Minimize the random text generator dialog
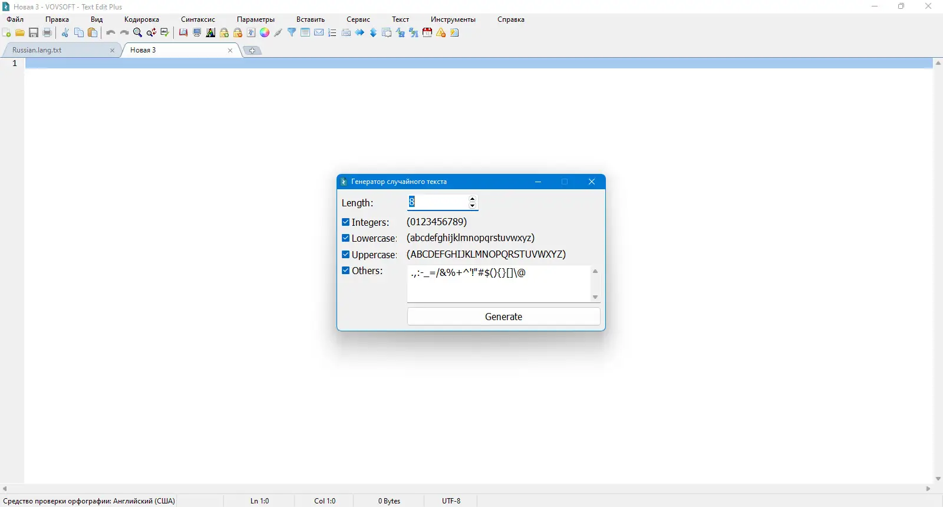943x507 pixels. tap(538, 182)
